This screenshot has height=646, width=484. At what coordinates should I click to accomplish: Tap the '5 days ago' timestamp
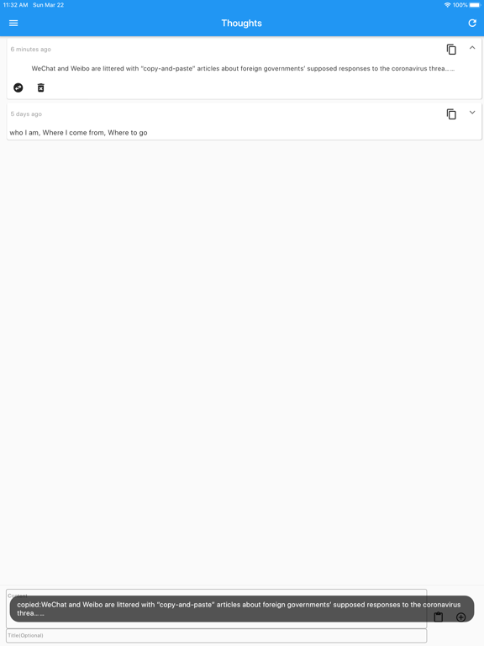click(26, 114)
